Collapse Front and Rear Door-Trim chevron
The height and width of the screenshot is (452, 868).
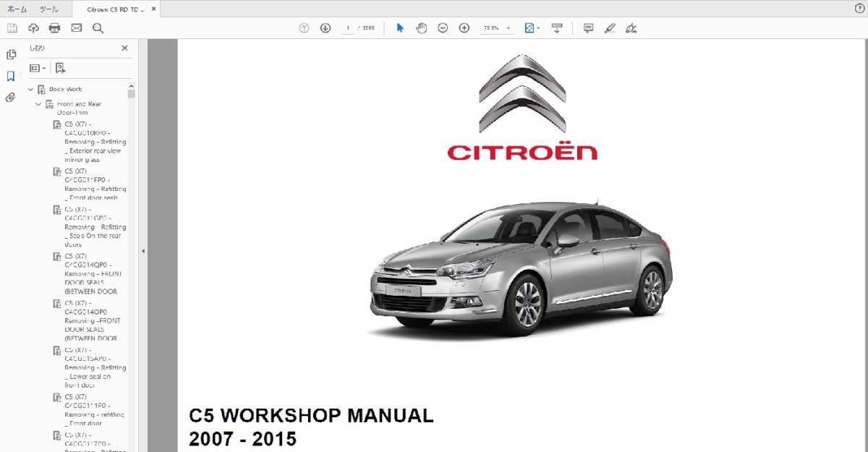pyautogui.click(x=38, y=104)
